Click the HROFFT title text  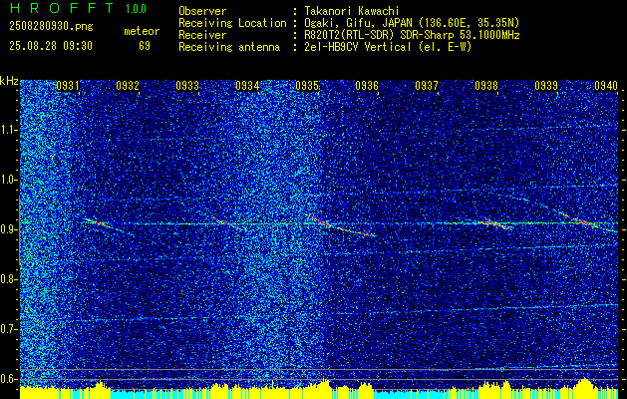(62, 8)
